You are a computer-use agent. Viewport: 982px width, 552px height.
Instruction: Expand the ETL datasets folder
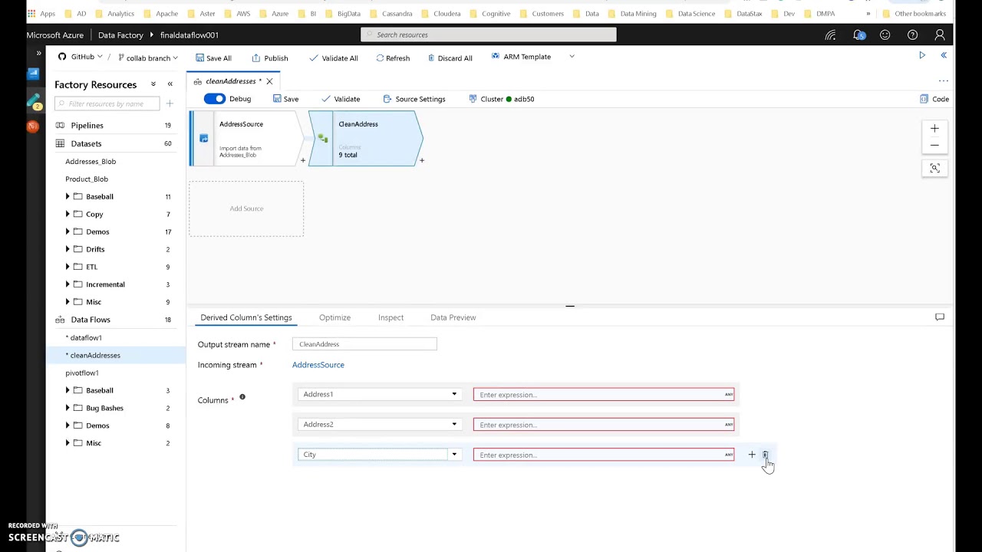[x=68, y=267]
